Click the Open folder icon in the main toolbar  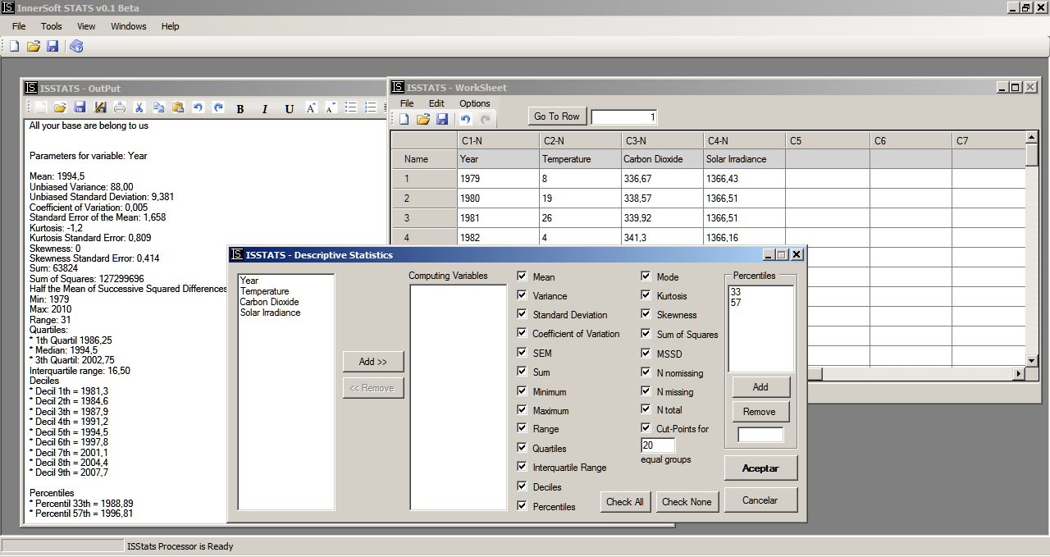[34, 47]
